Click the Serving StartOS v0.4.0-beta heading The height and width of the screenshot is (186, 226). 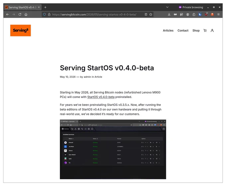coord(107,68)
